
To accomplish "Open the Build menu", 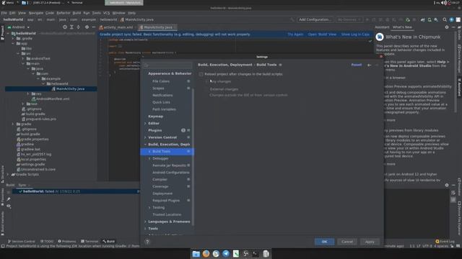I will (77, 13).
